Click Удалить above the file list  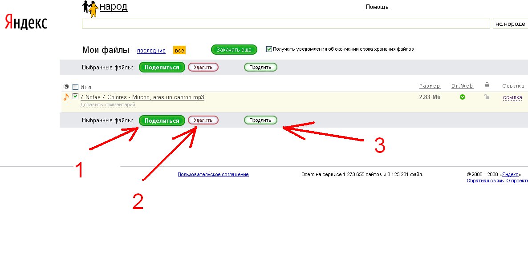coord(203,67)
